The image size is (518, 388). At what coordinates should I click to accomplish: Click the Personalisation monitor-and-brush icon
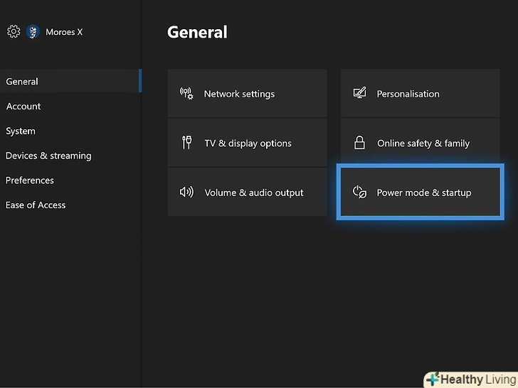(359, 94)
